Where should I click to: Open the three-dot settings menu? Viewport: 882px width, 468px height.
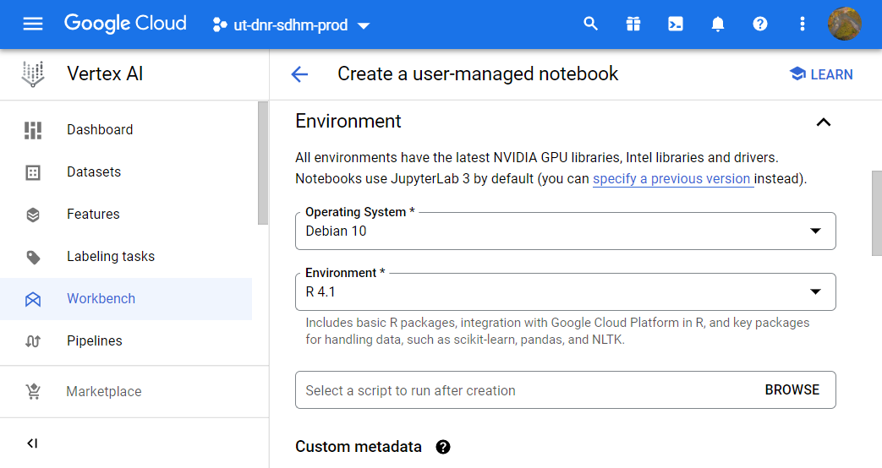pos(803,24)
